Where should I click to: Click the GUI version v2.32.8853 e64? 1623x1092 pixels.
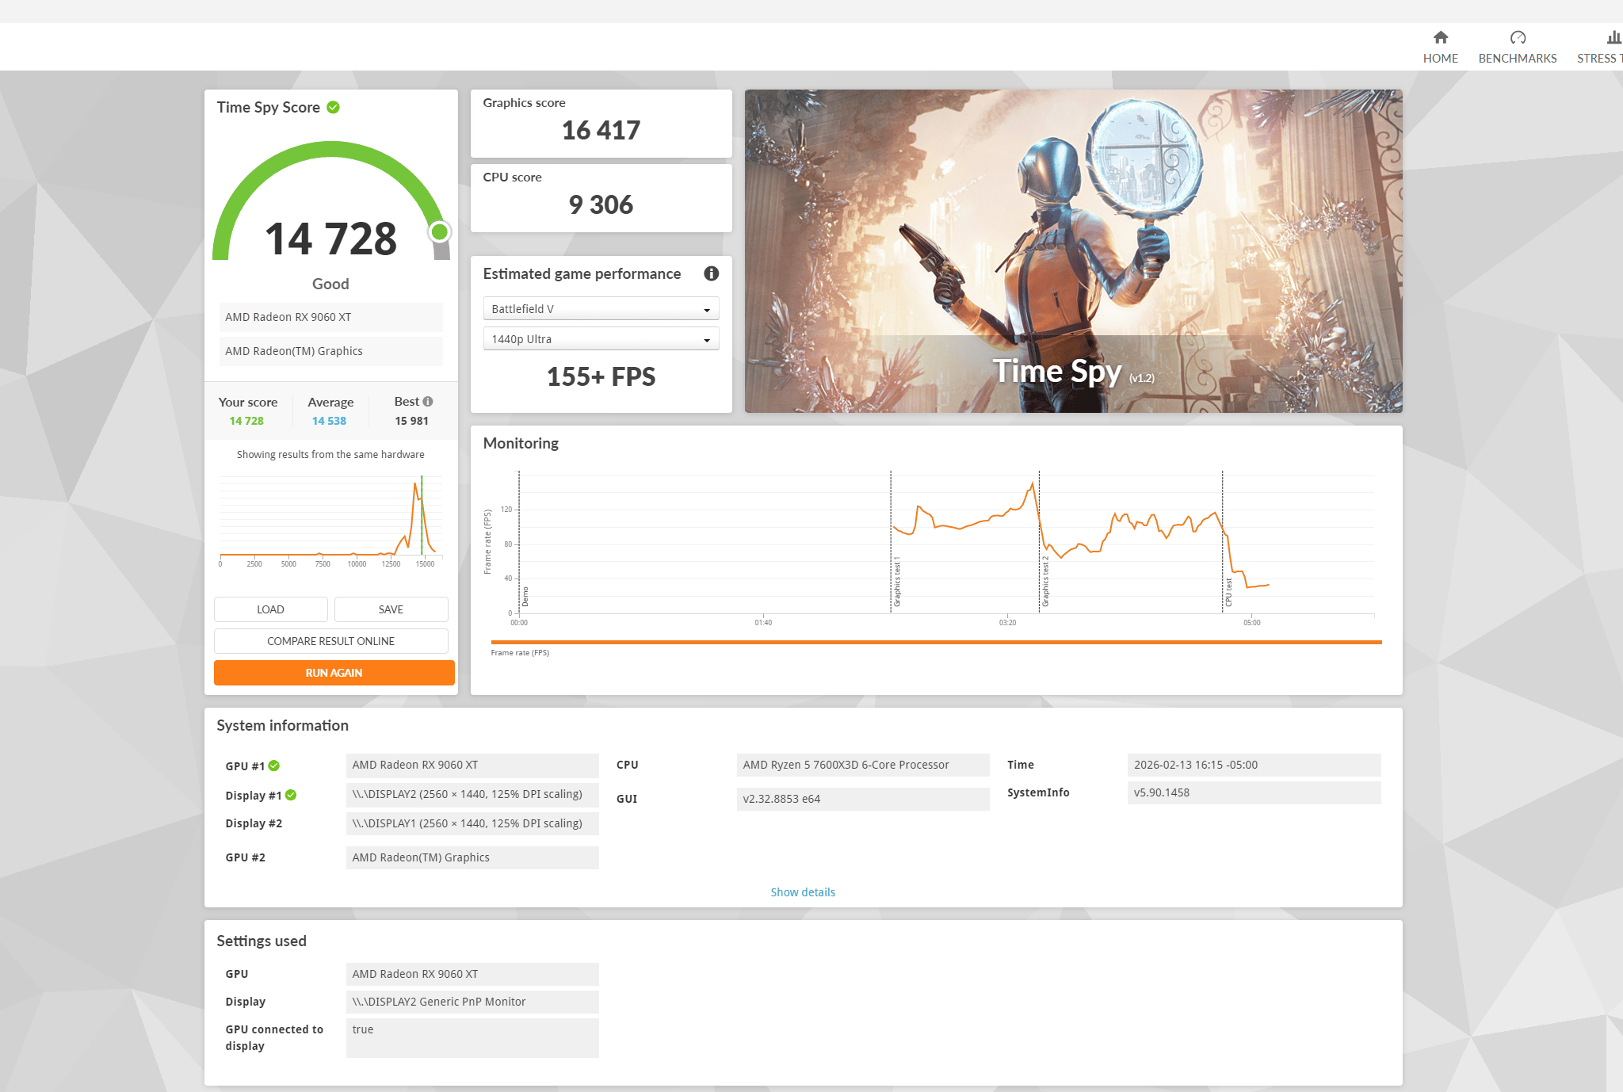(862, 799)
